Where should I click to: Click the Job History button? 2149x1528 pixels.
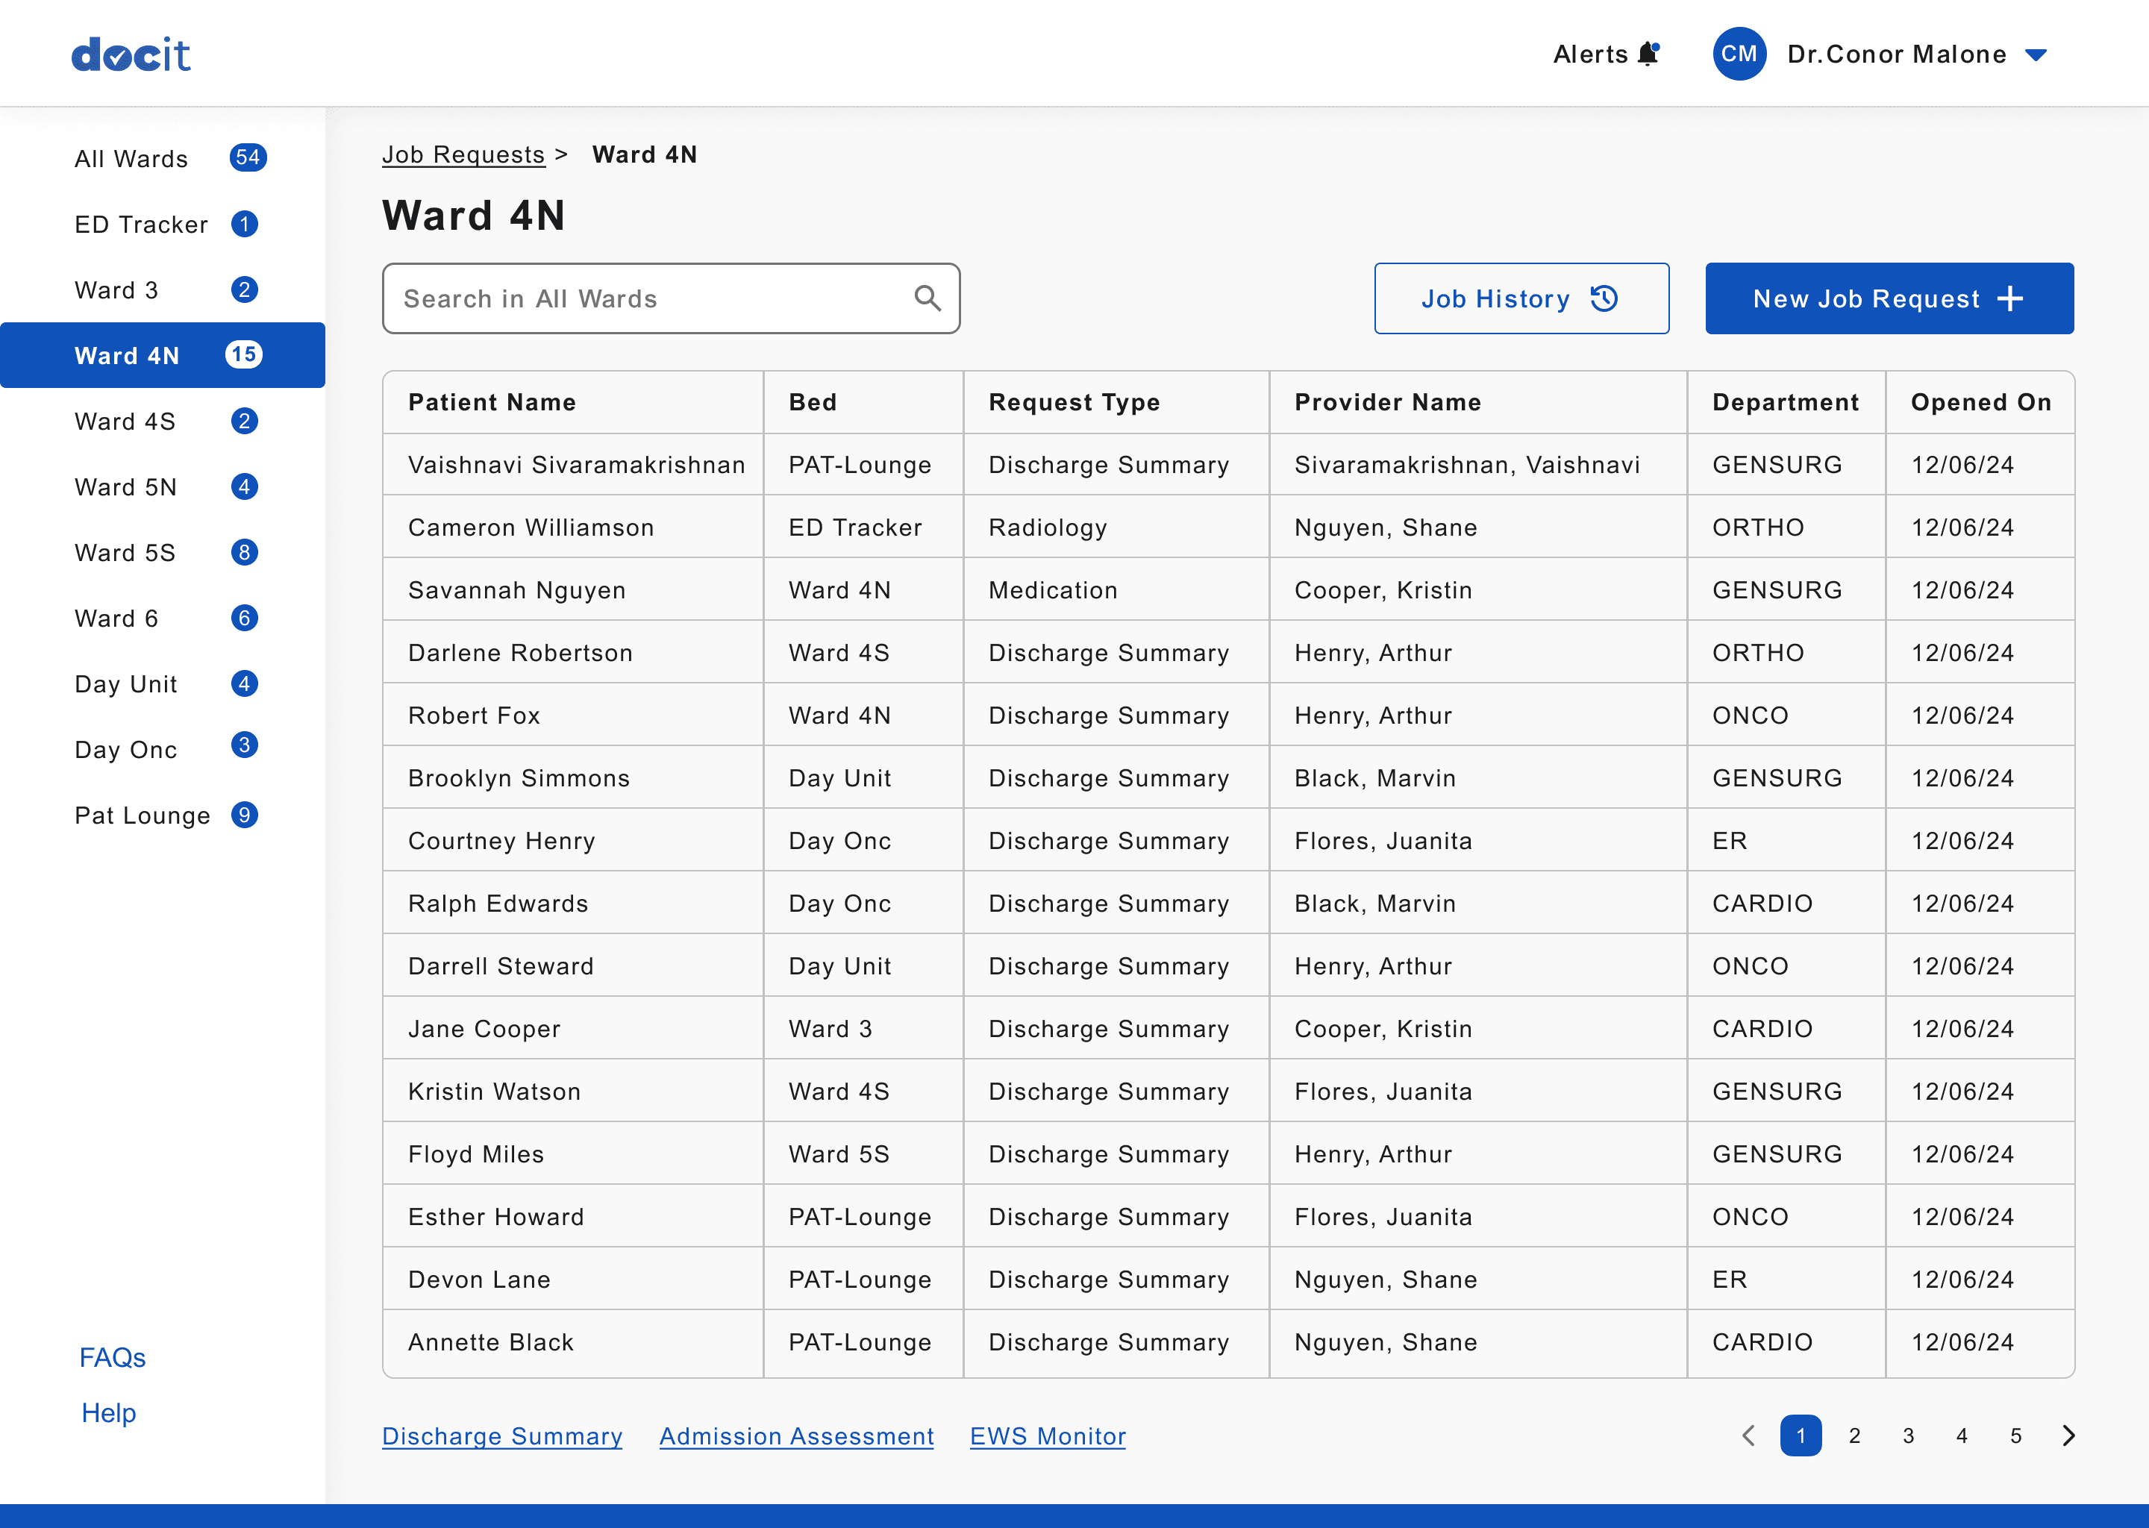(1521, 298)
